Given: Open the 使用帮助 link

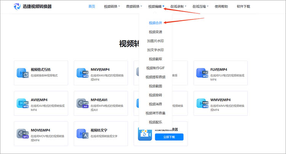Looking at the screenshot, I should tap(222, 6).
